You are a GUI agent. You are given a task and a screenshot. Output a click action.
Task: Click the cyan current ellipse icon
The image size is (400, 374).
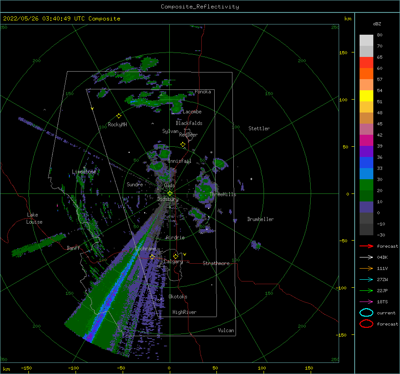(366, 313)
